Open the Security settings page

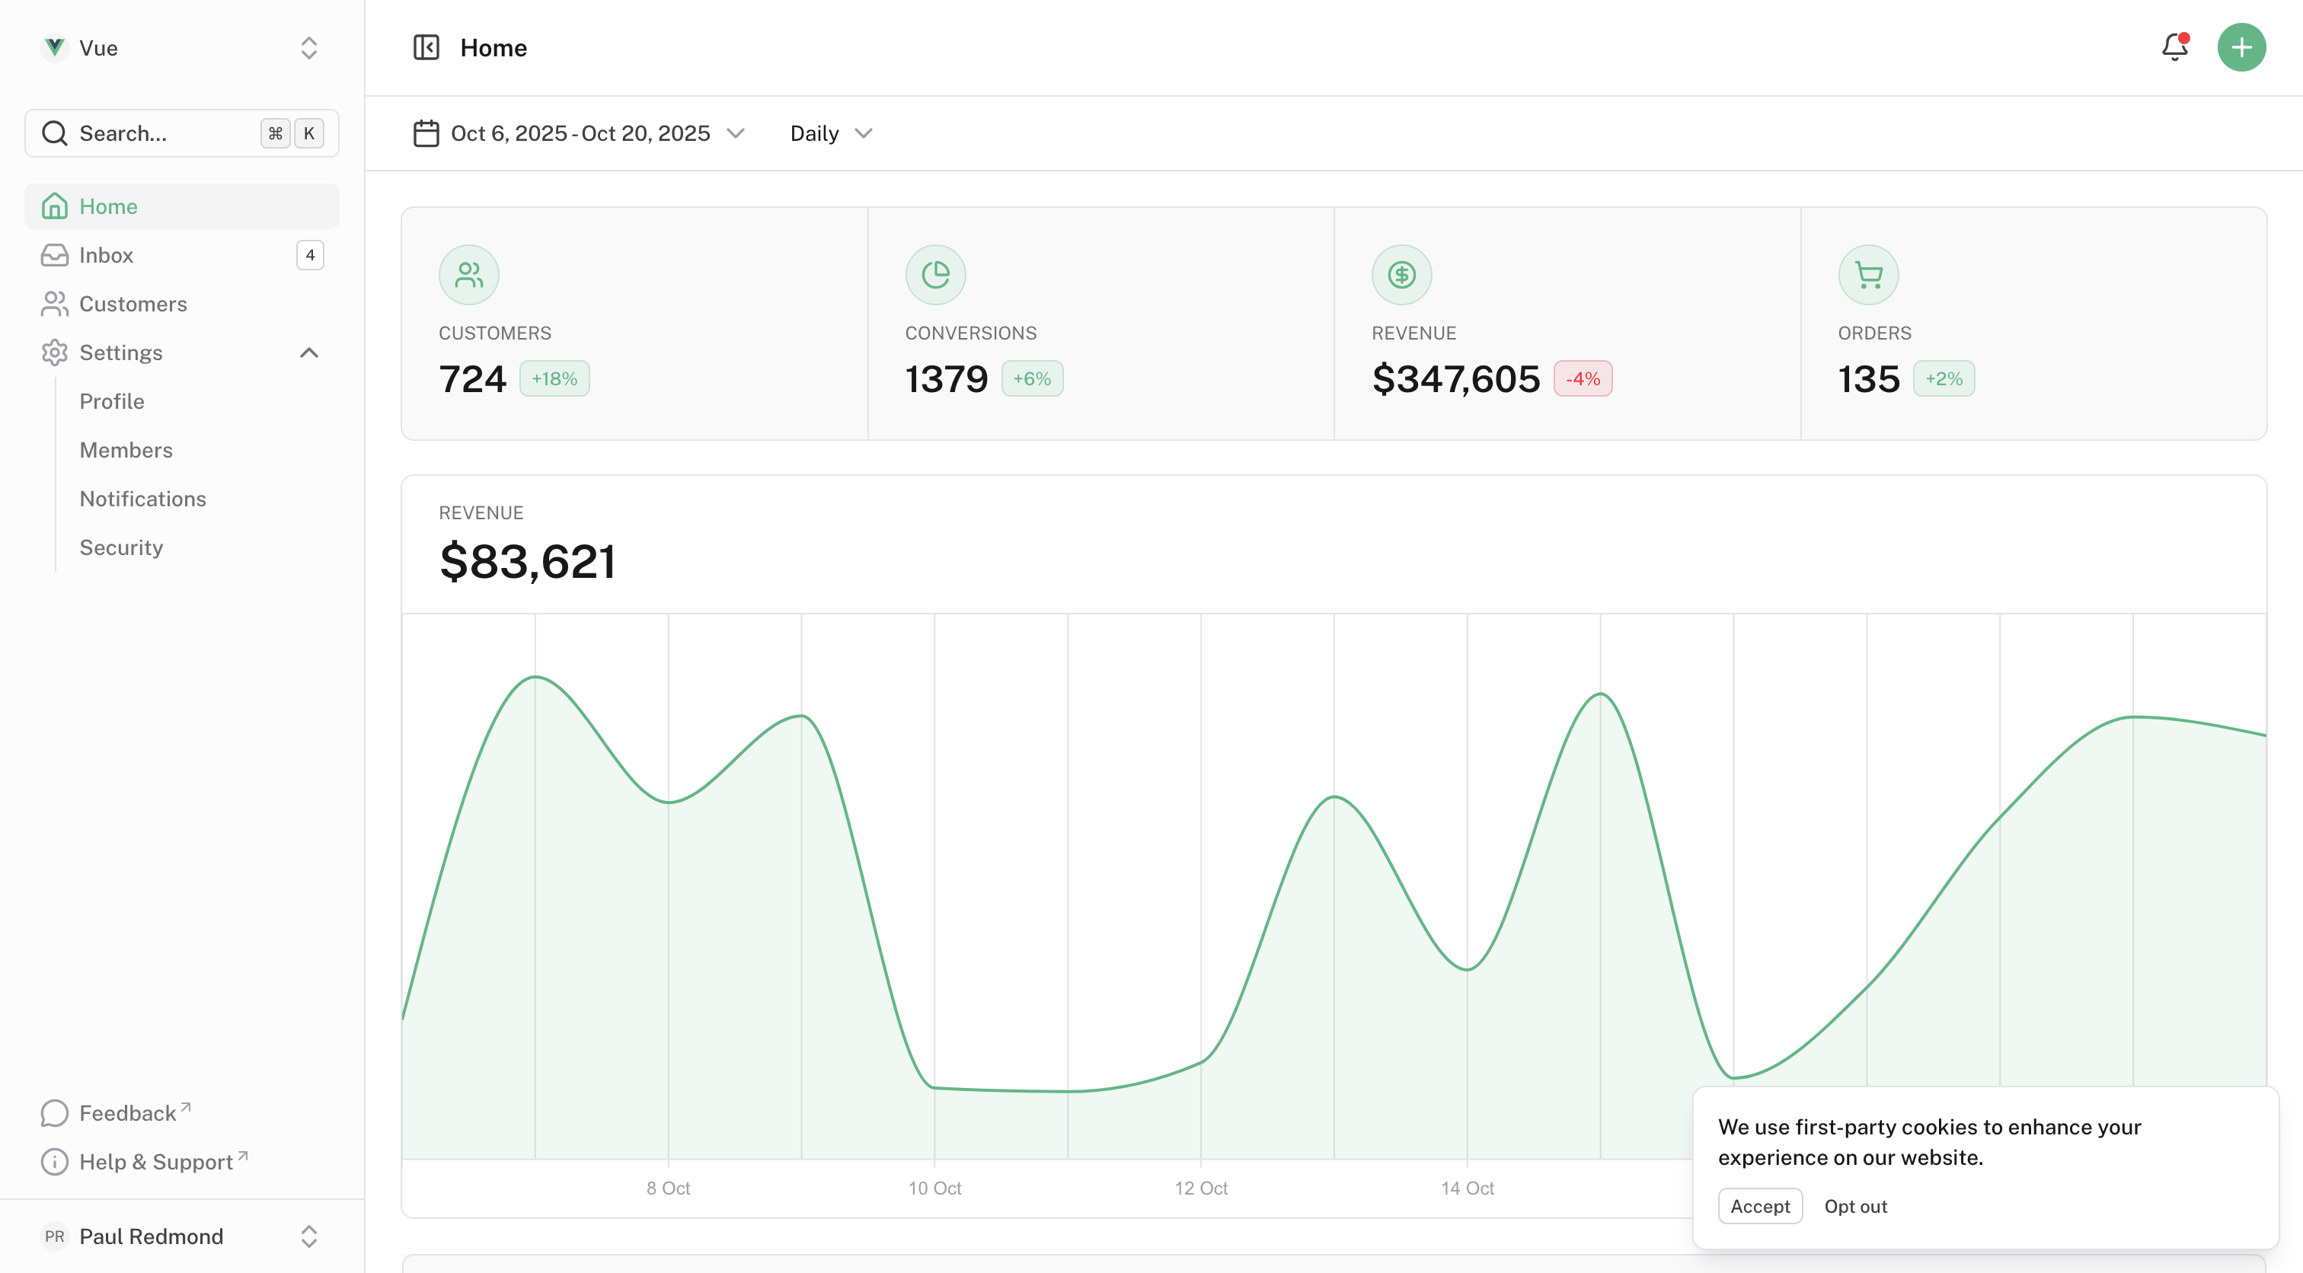120,546
